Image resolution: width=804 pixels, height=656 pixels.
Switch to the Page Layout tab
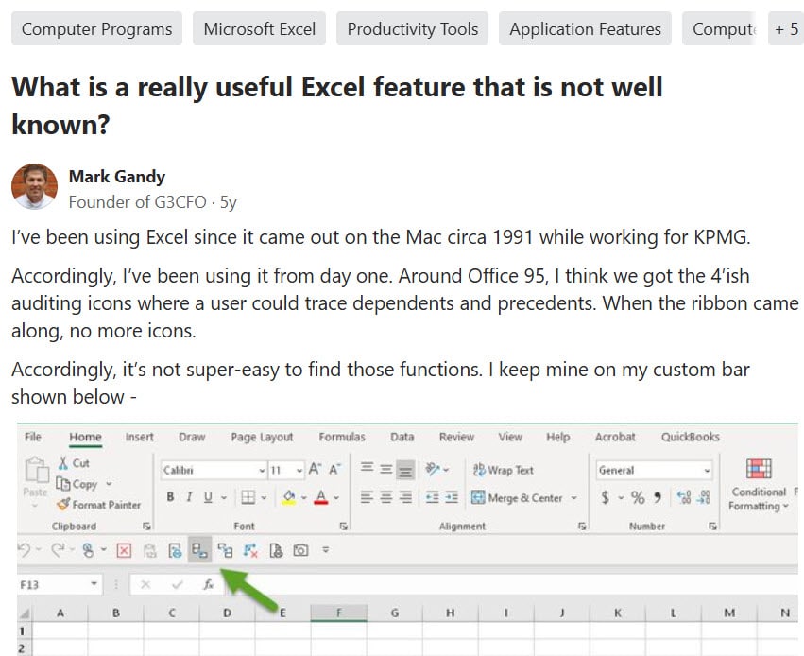coord(262,437)
